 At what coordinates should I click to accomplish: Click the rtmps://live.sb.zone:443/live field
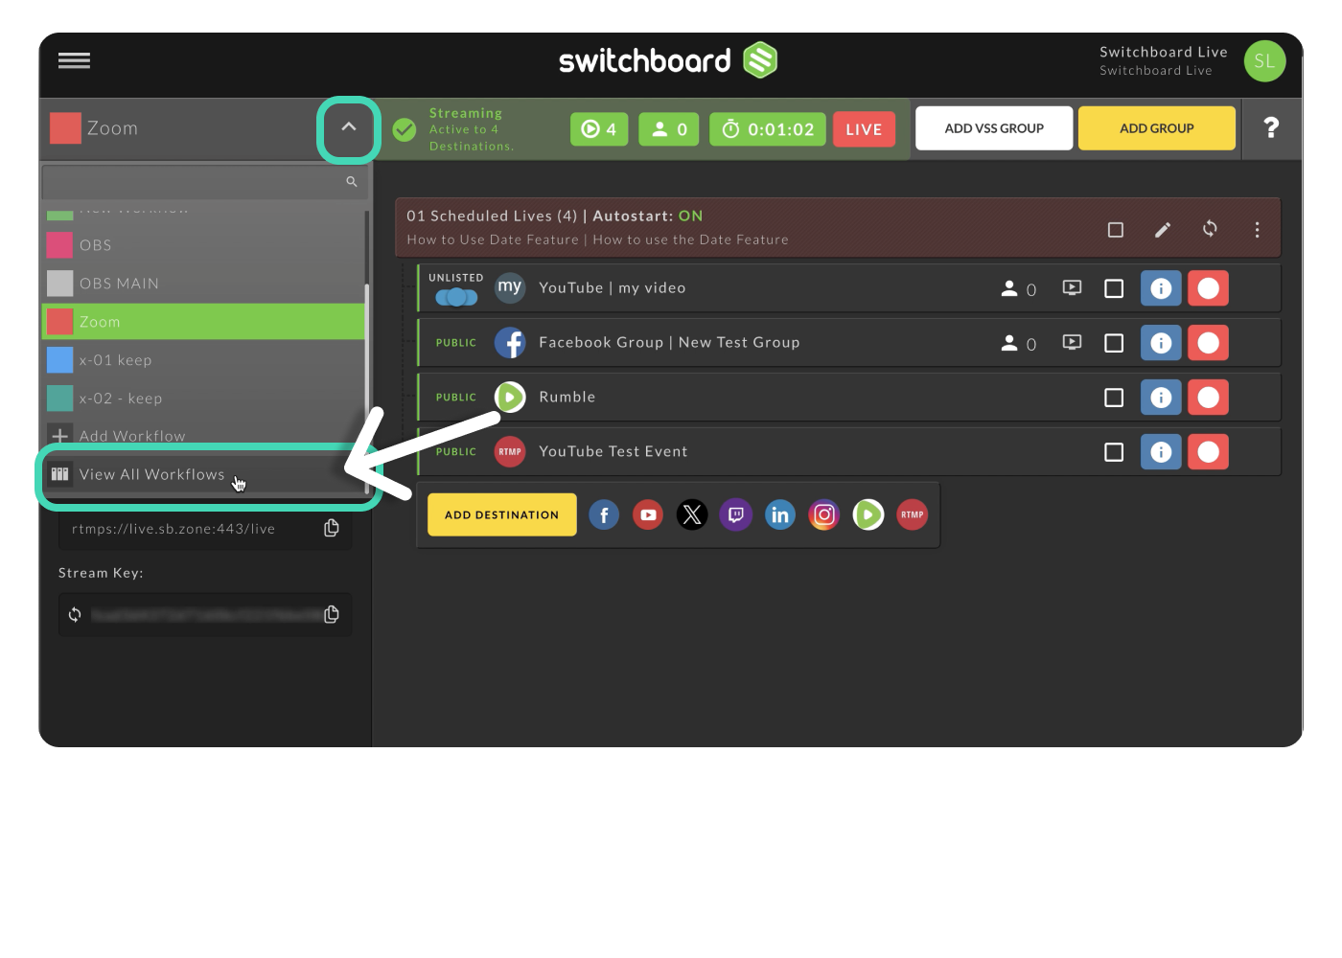click(205, 529)
